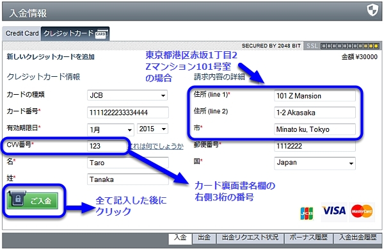Click the 入金情報 page title
Viewport: 384px width, 251px height.
(x=28, y=13)
